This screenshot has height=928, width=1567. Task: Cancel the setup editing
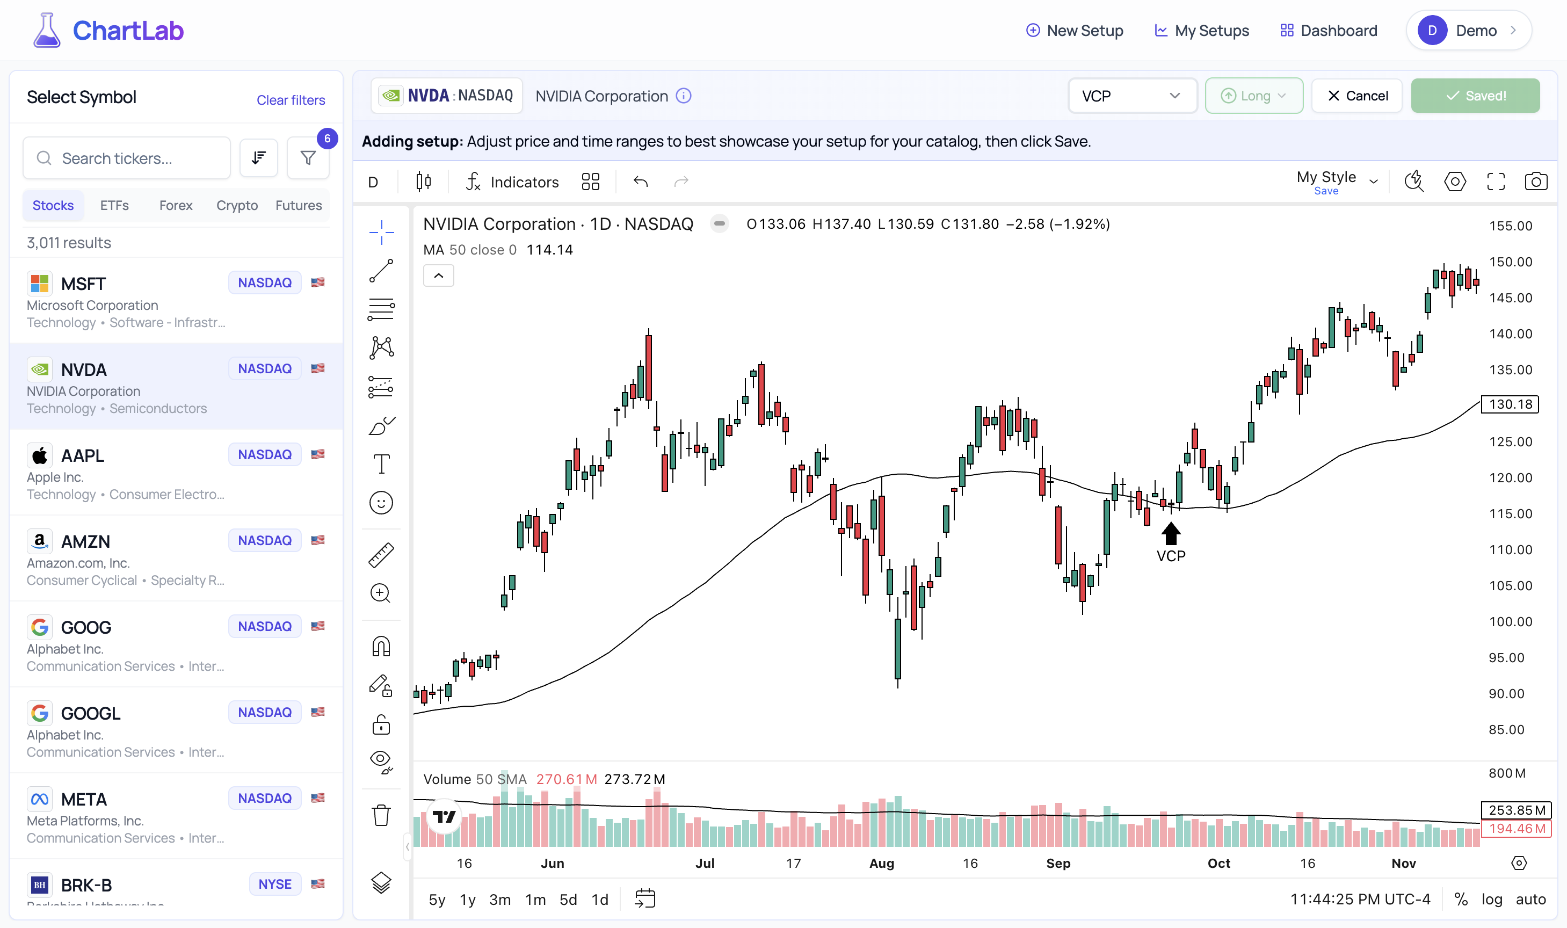pyautogui.click(x=1356, y=96)
